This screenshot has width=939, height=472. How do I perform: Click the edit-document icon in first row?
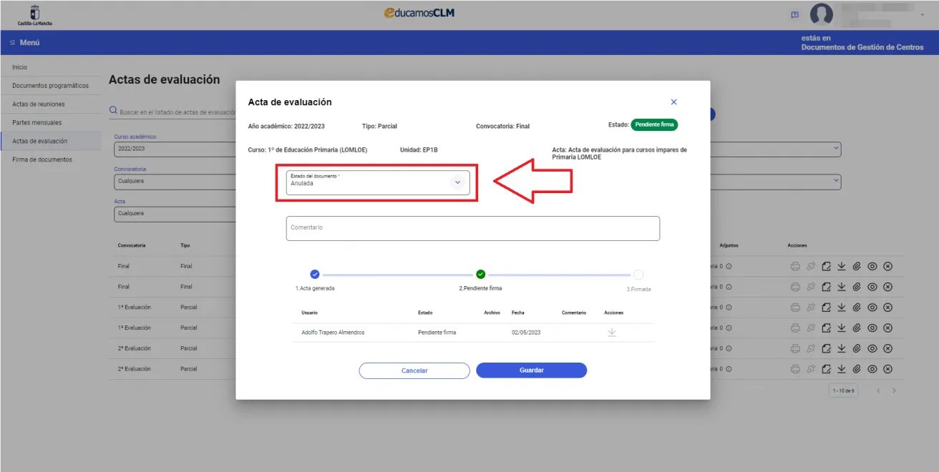827,266
